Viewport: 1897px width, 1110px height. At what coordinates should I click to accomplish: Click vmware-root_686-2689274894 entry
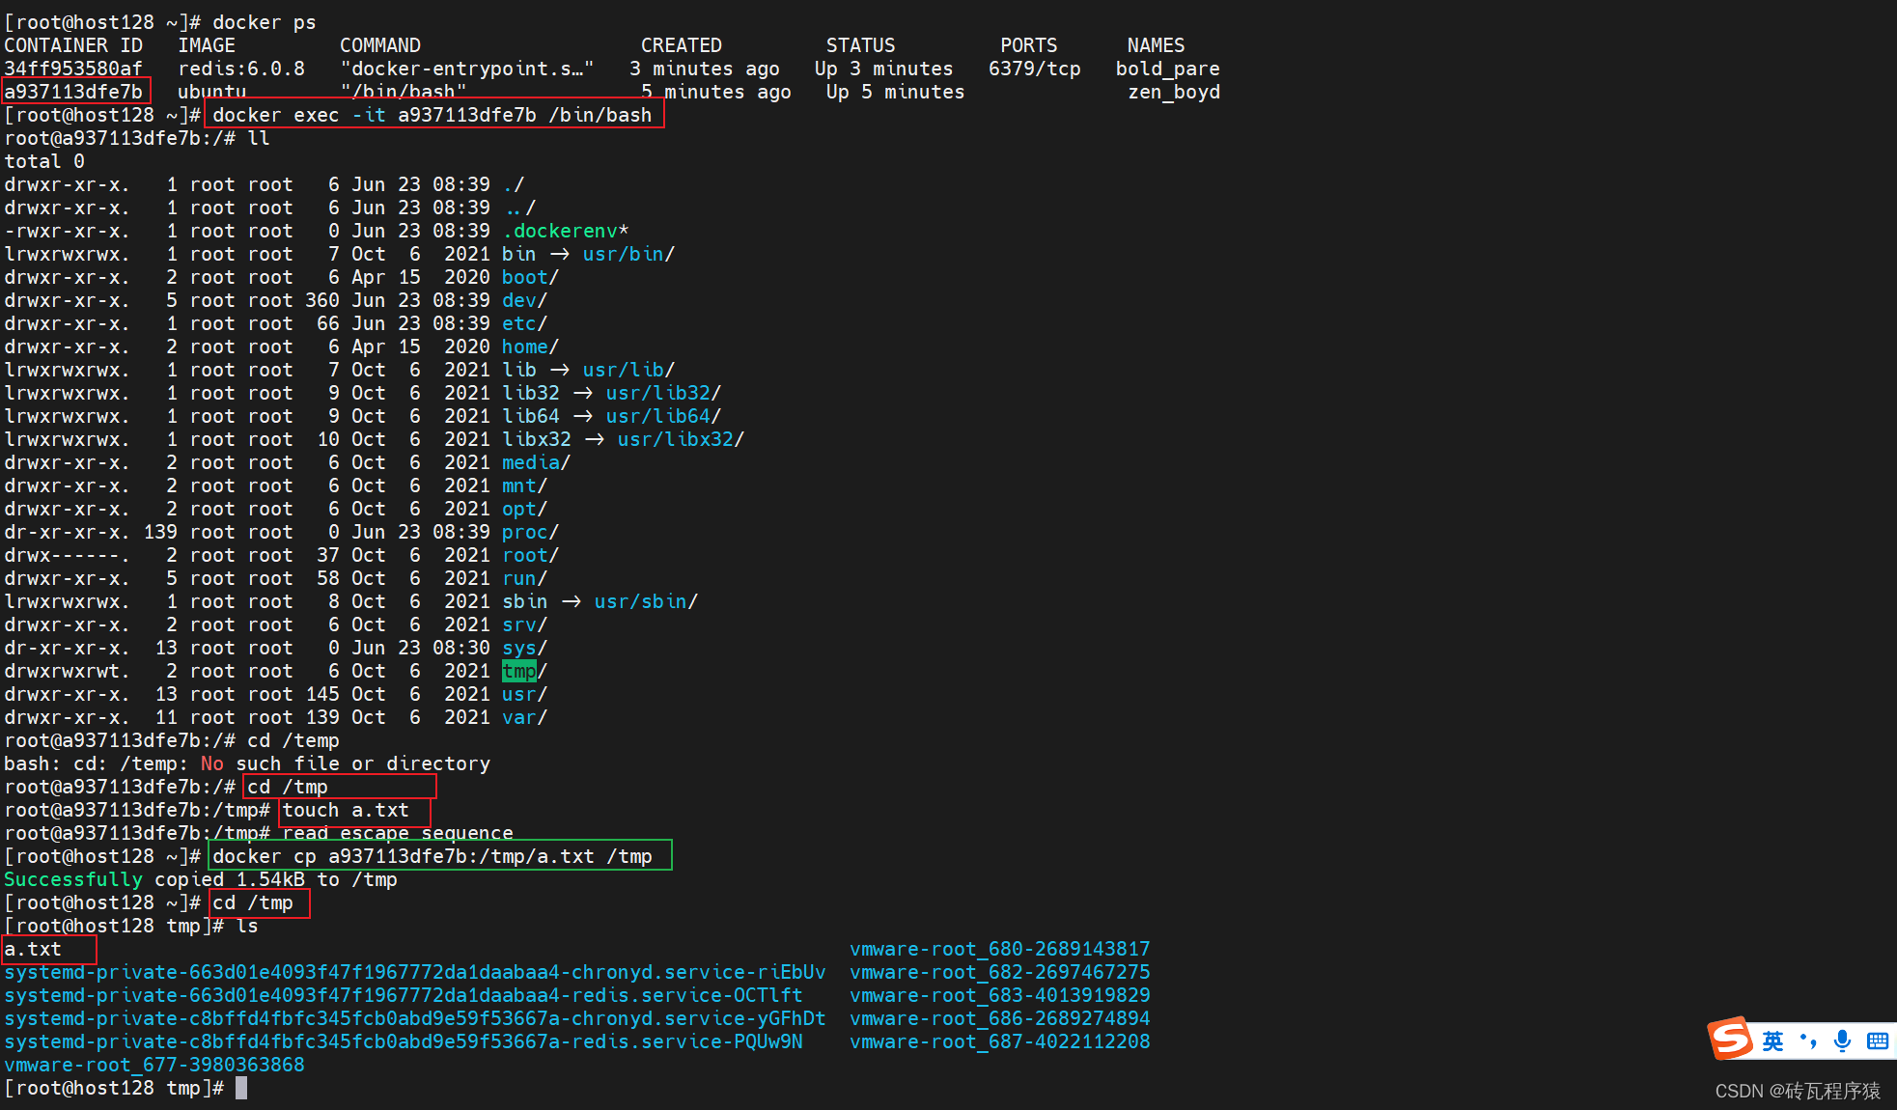1000,1018
